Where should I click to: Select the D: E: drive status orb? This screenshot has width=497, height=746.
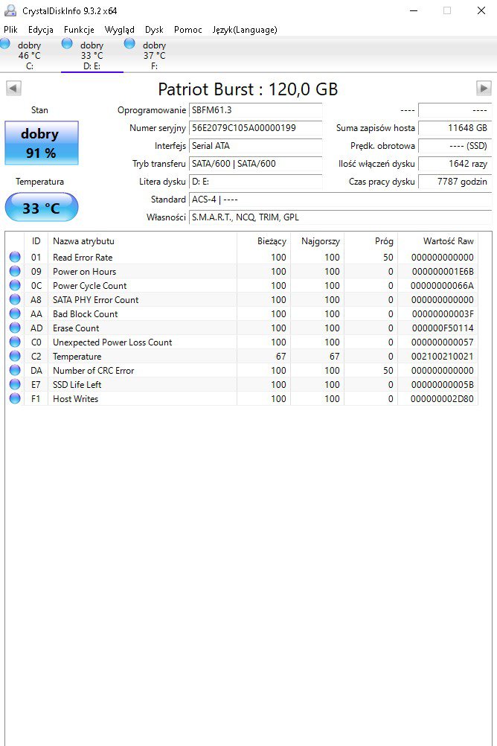(67, 44)
